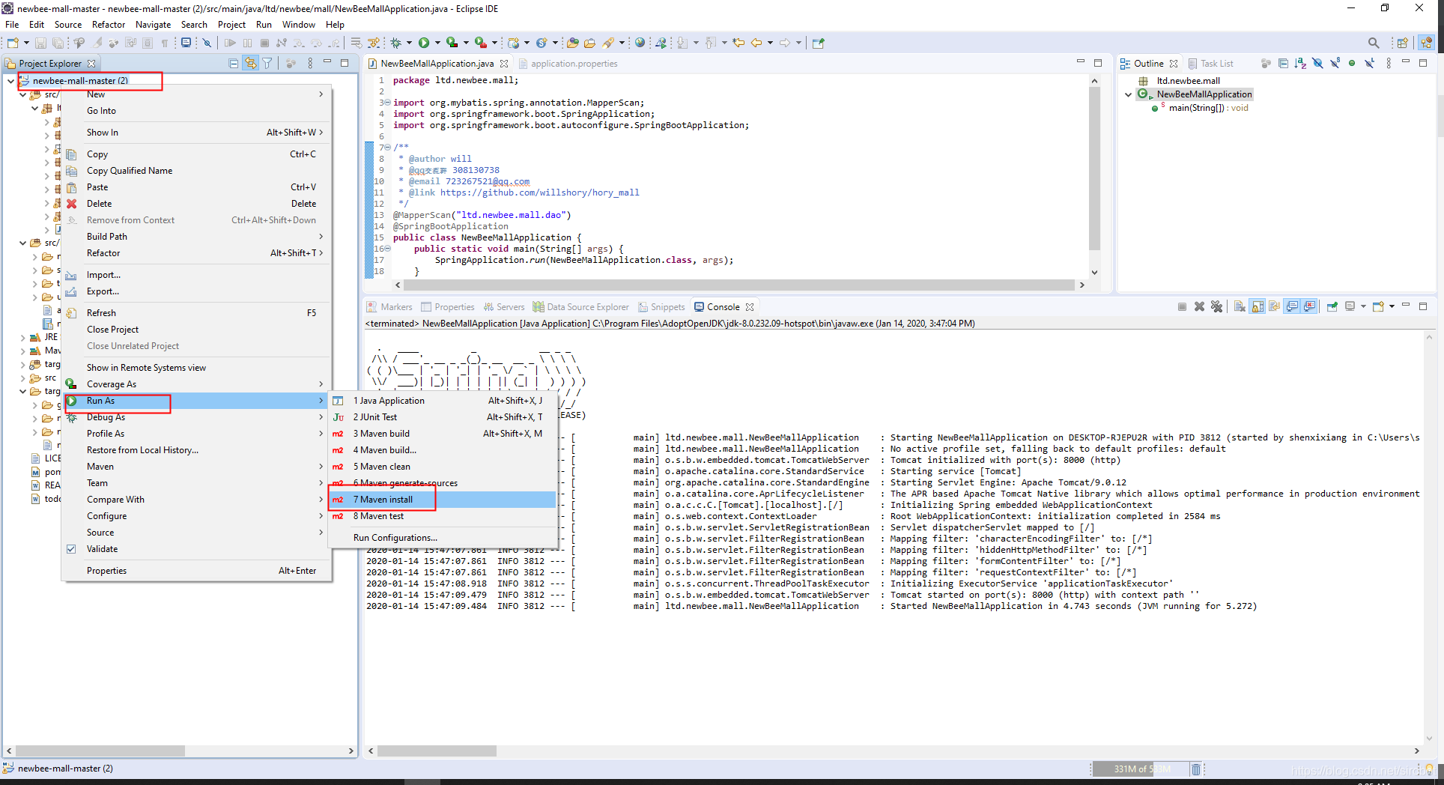Screen dimensions: 1444x785
Task: Click Back navigation arrow in toolbar
Action: coord(756,43)
